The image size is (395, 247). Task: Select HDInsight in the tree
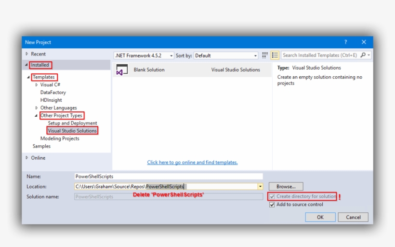[51, 100]
